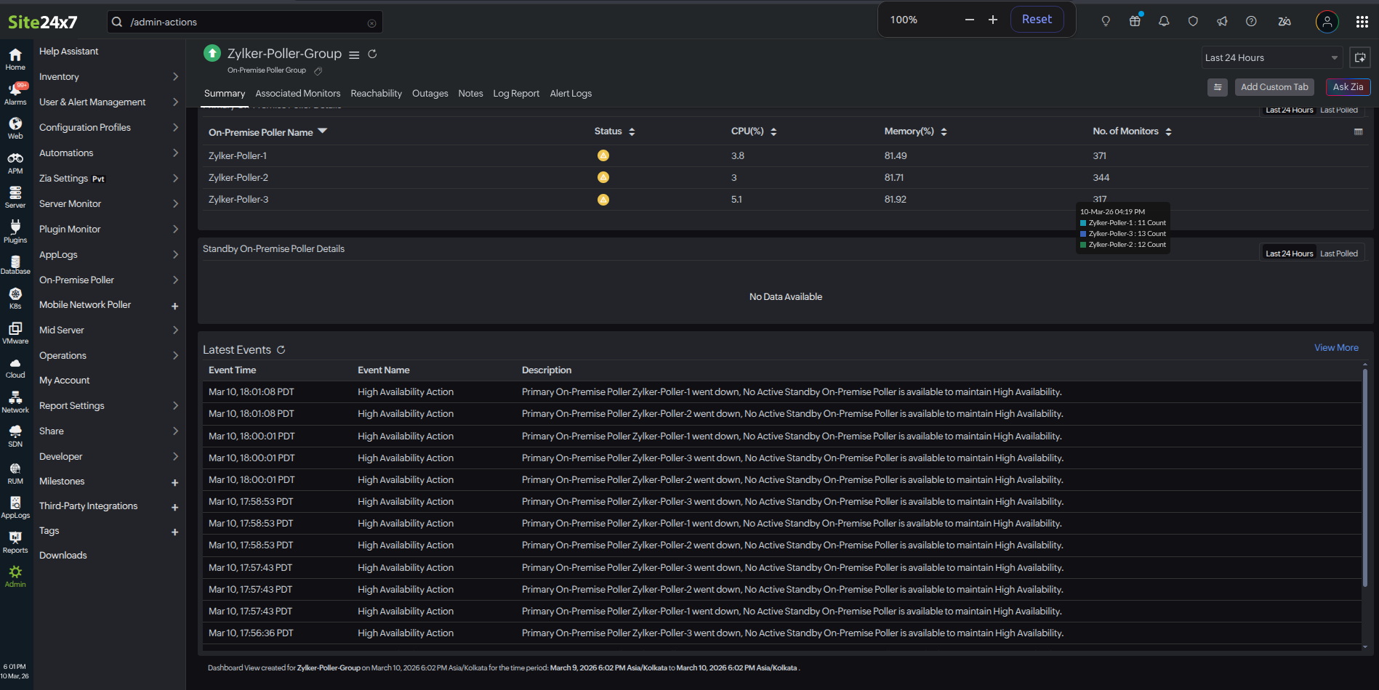Image resolution: width=1379 pixels, height=690 pixels.
Task: Open the Alarms section in the sidebar
Action: click(15, 93)
